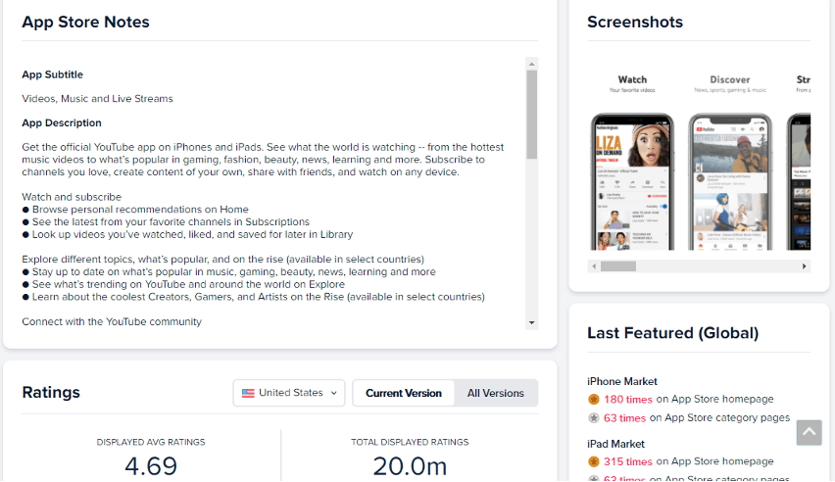
Task: Click iPad '315 times' homepage link
Action: pyautogui.click(x=628, y=461)
